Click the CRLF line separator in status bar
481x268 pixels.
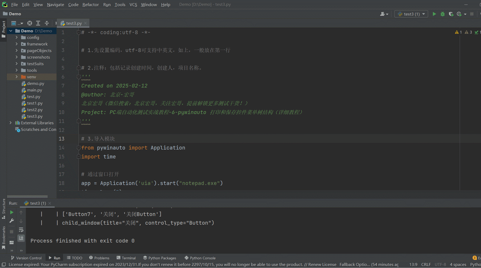pyautogui.click(x=426, y=264)
